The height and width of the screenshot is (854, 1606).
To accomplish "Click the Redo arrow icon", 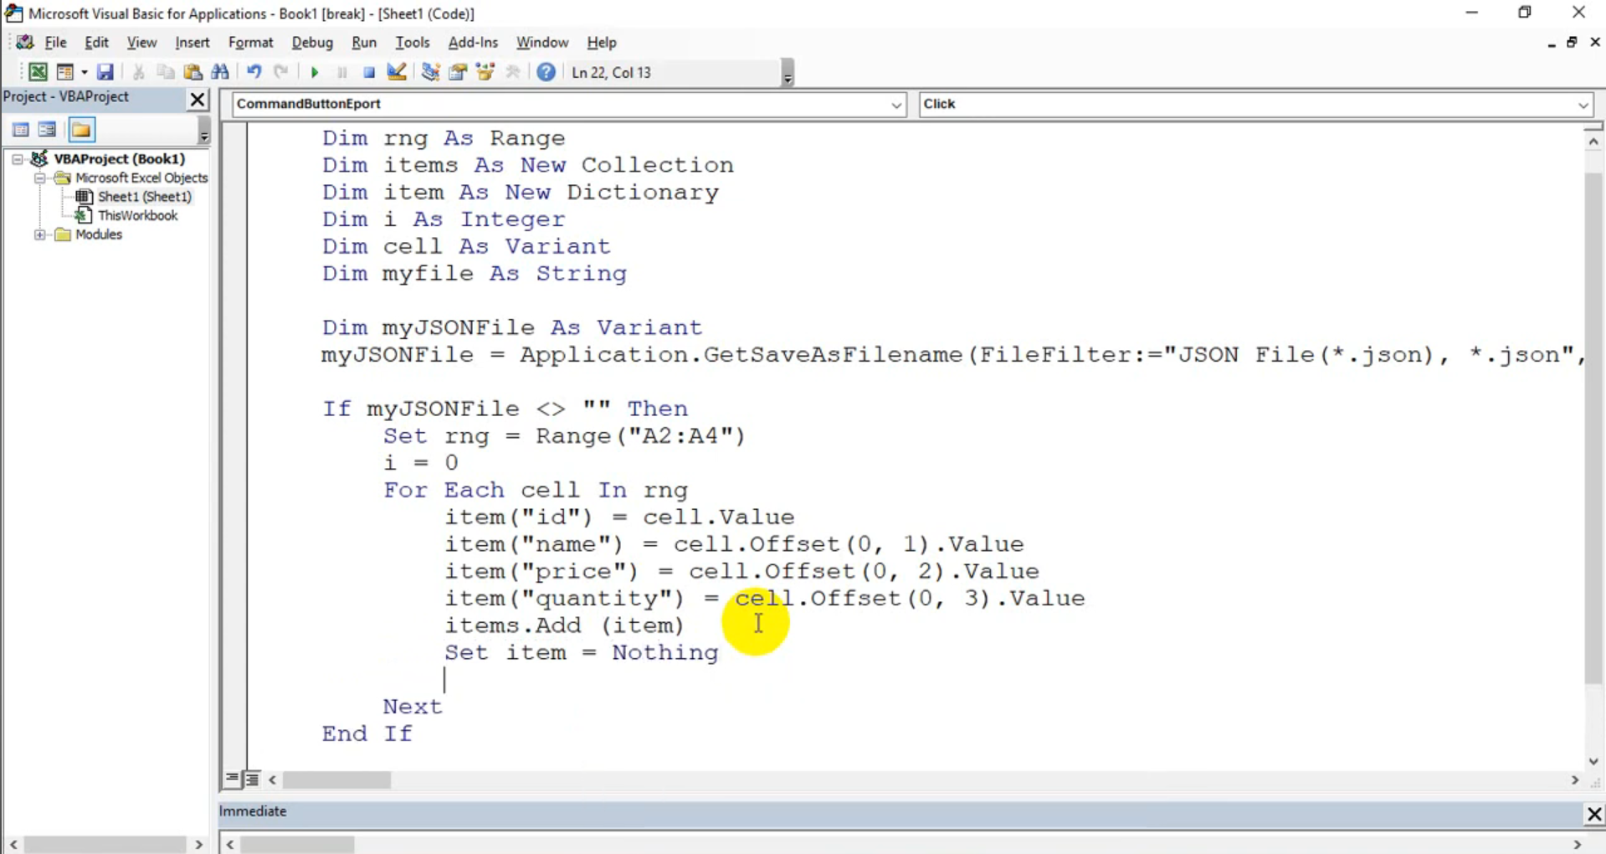I will (x=282, y=73).
